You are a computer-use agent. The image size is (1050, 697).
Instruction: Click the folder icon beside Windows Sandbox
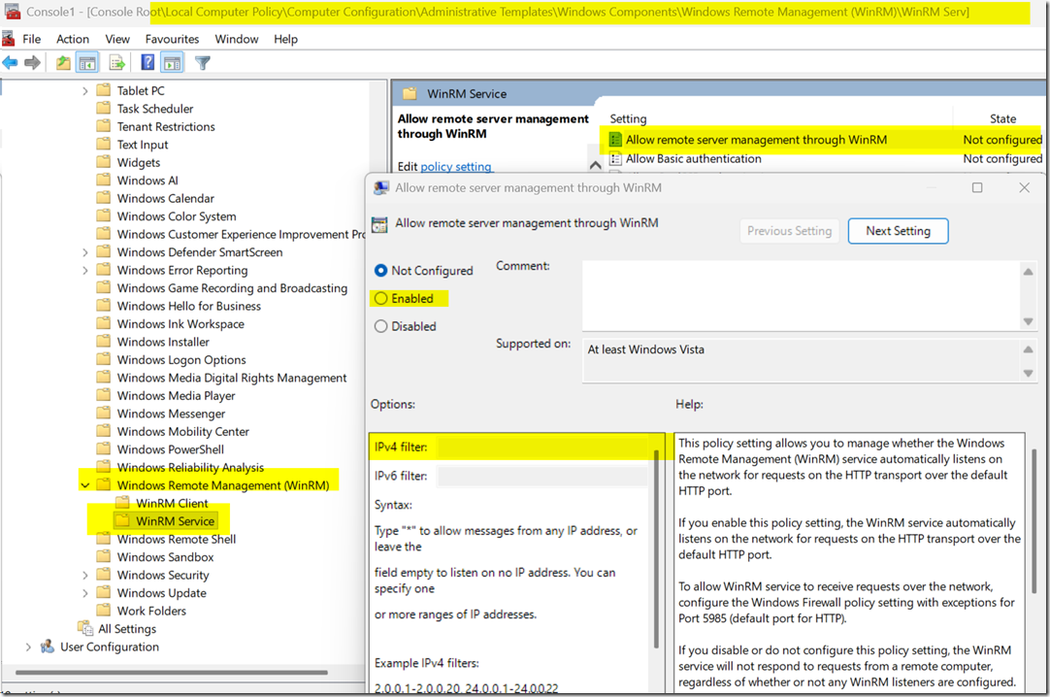coord(103,556)
